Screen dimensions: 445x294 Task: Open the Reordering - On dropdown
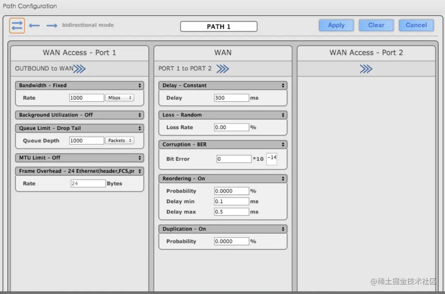pyautogui.click(x=223, y=179)
